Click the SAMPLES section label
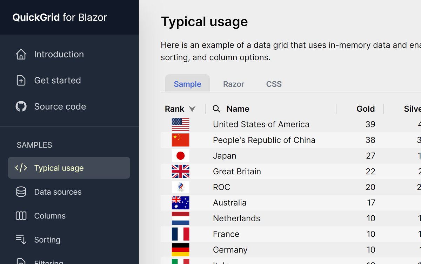This screenshot has width=421, height=264. (x=34, y=145)
